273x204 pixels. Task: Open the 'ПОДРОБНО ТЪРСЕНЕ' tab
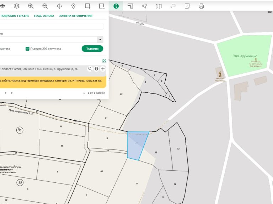coord(15,16)
